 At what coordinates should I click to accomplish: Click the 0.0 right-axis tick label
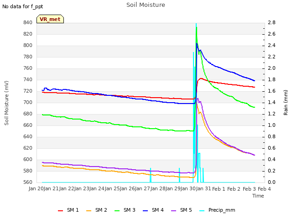point(271,182)
